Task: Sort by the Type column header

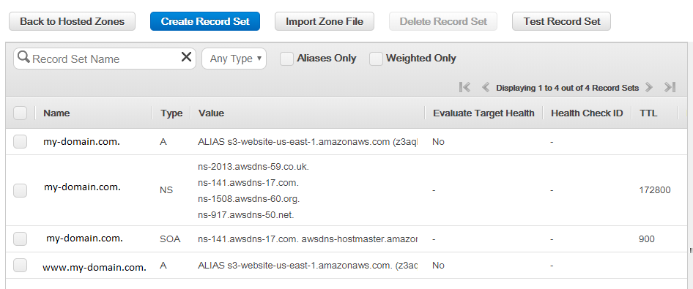Action: pos(171,113)
